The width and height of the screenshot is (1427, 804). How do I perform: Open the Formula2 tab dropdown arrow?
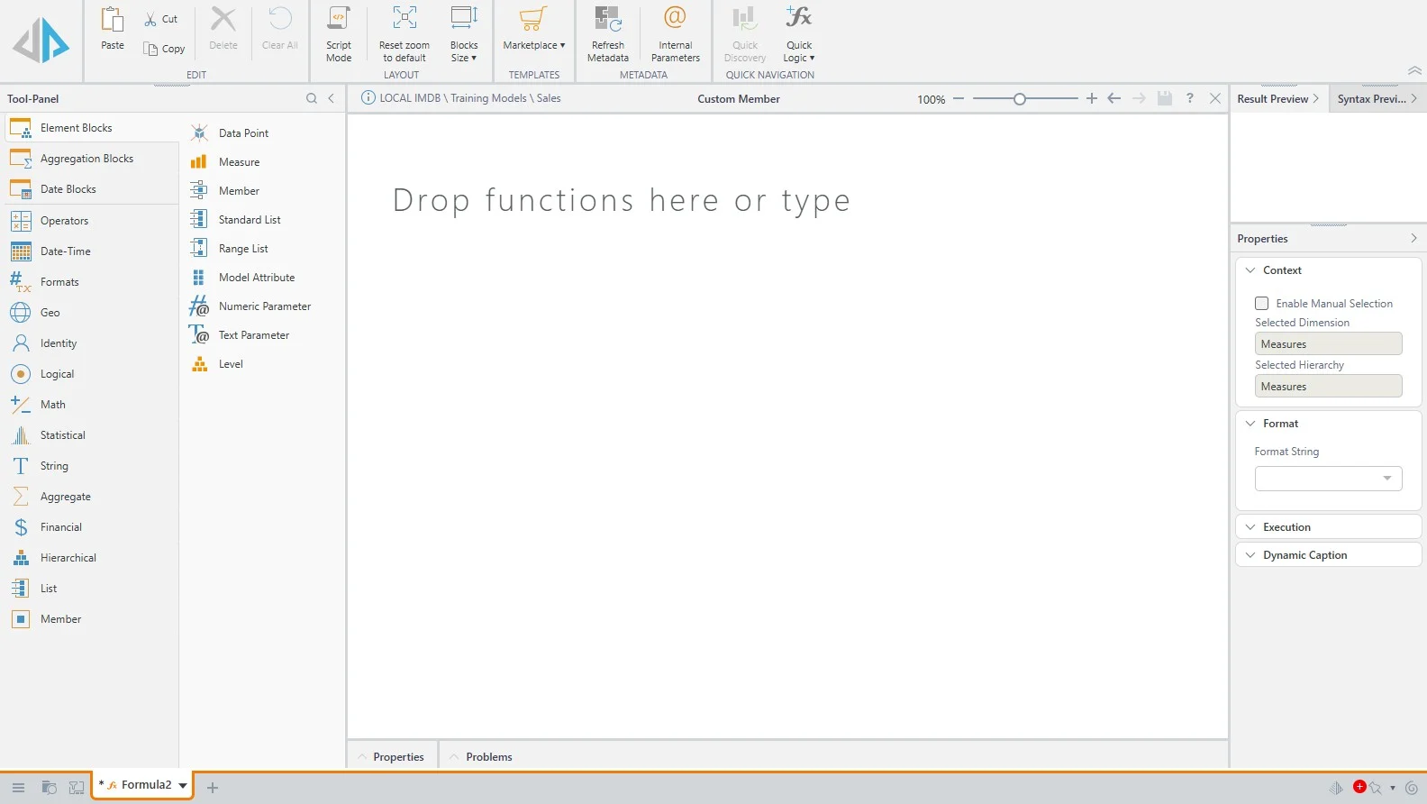coord(183,786)
